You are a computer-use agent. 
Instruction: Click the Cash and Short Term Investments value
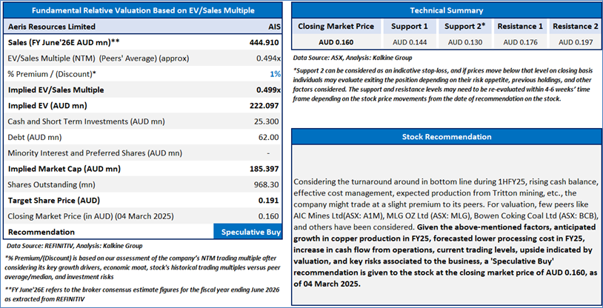click(x=267, y=121)
